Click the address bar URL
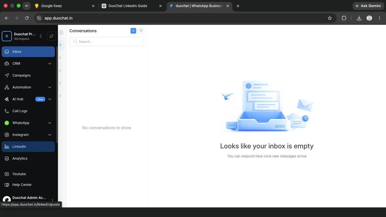This screenshot has width=386, height=217. click(x=58, y=18)
